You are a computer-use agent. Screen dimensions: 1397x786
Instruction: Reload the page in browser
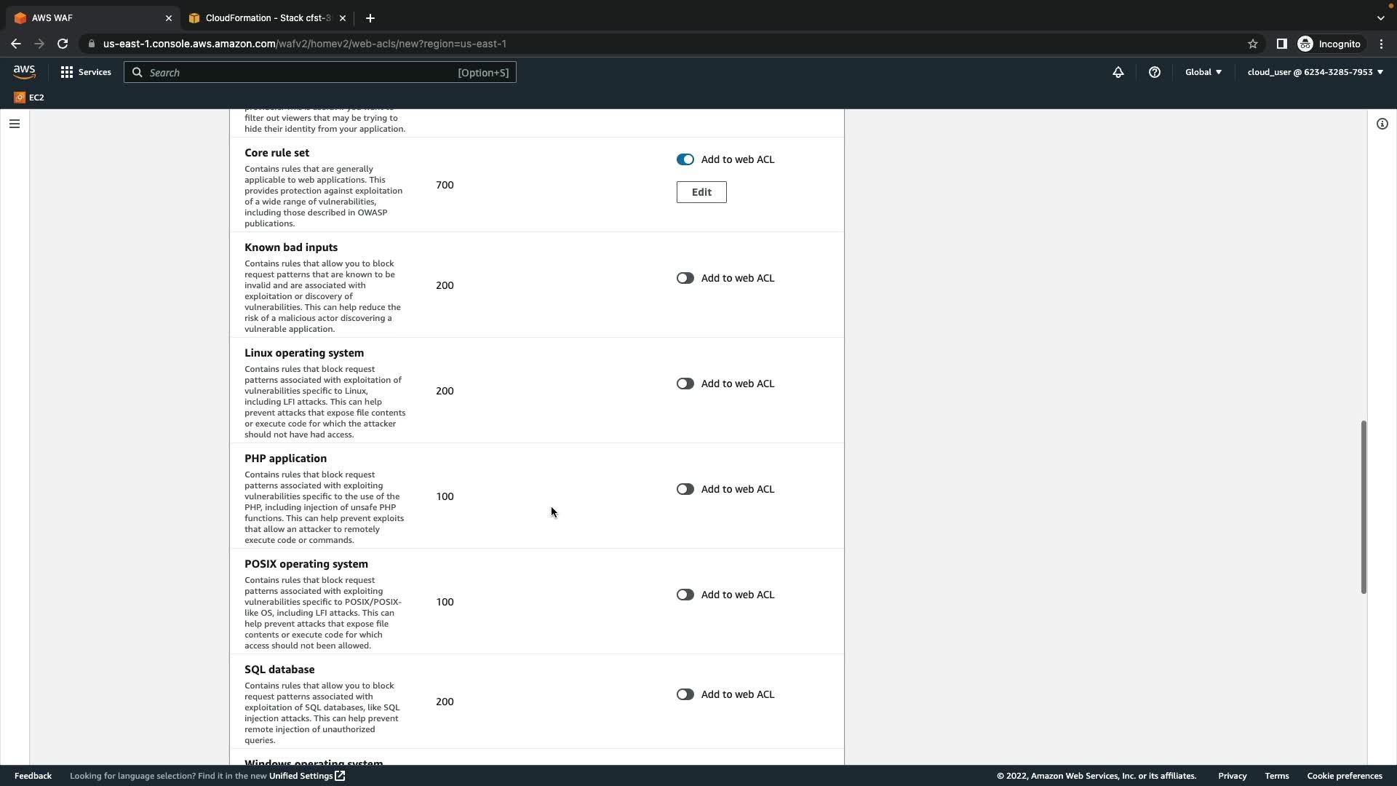[x=63, y=44]
